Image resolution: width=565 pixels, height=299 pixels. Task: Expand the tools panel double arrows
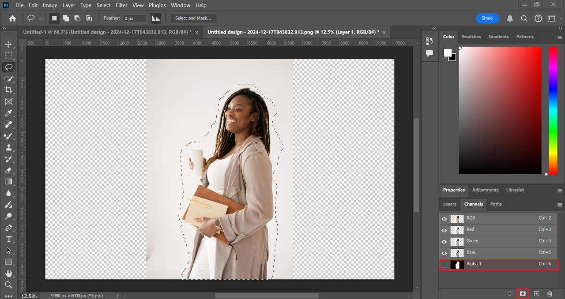point(4,28)
